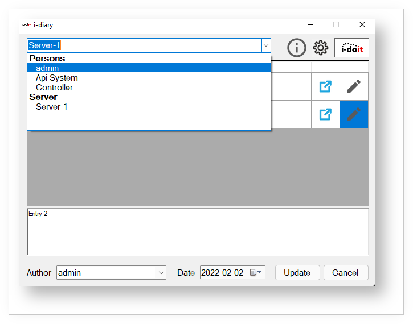The image size is (413, 324).
Task: Click the Cancel button
Action: click(x=345, y=273)
